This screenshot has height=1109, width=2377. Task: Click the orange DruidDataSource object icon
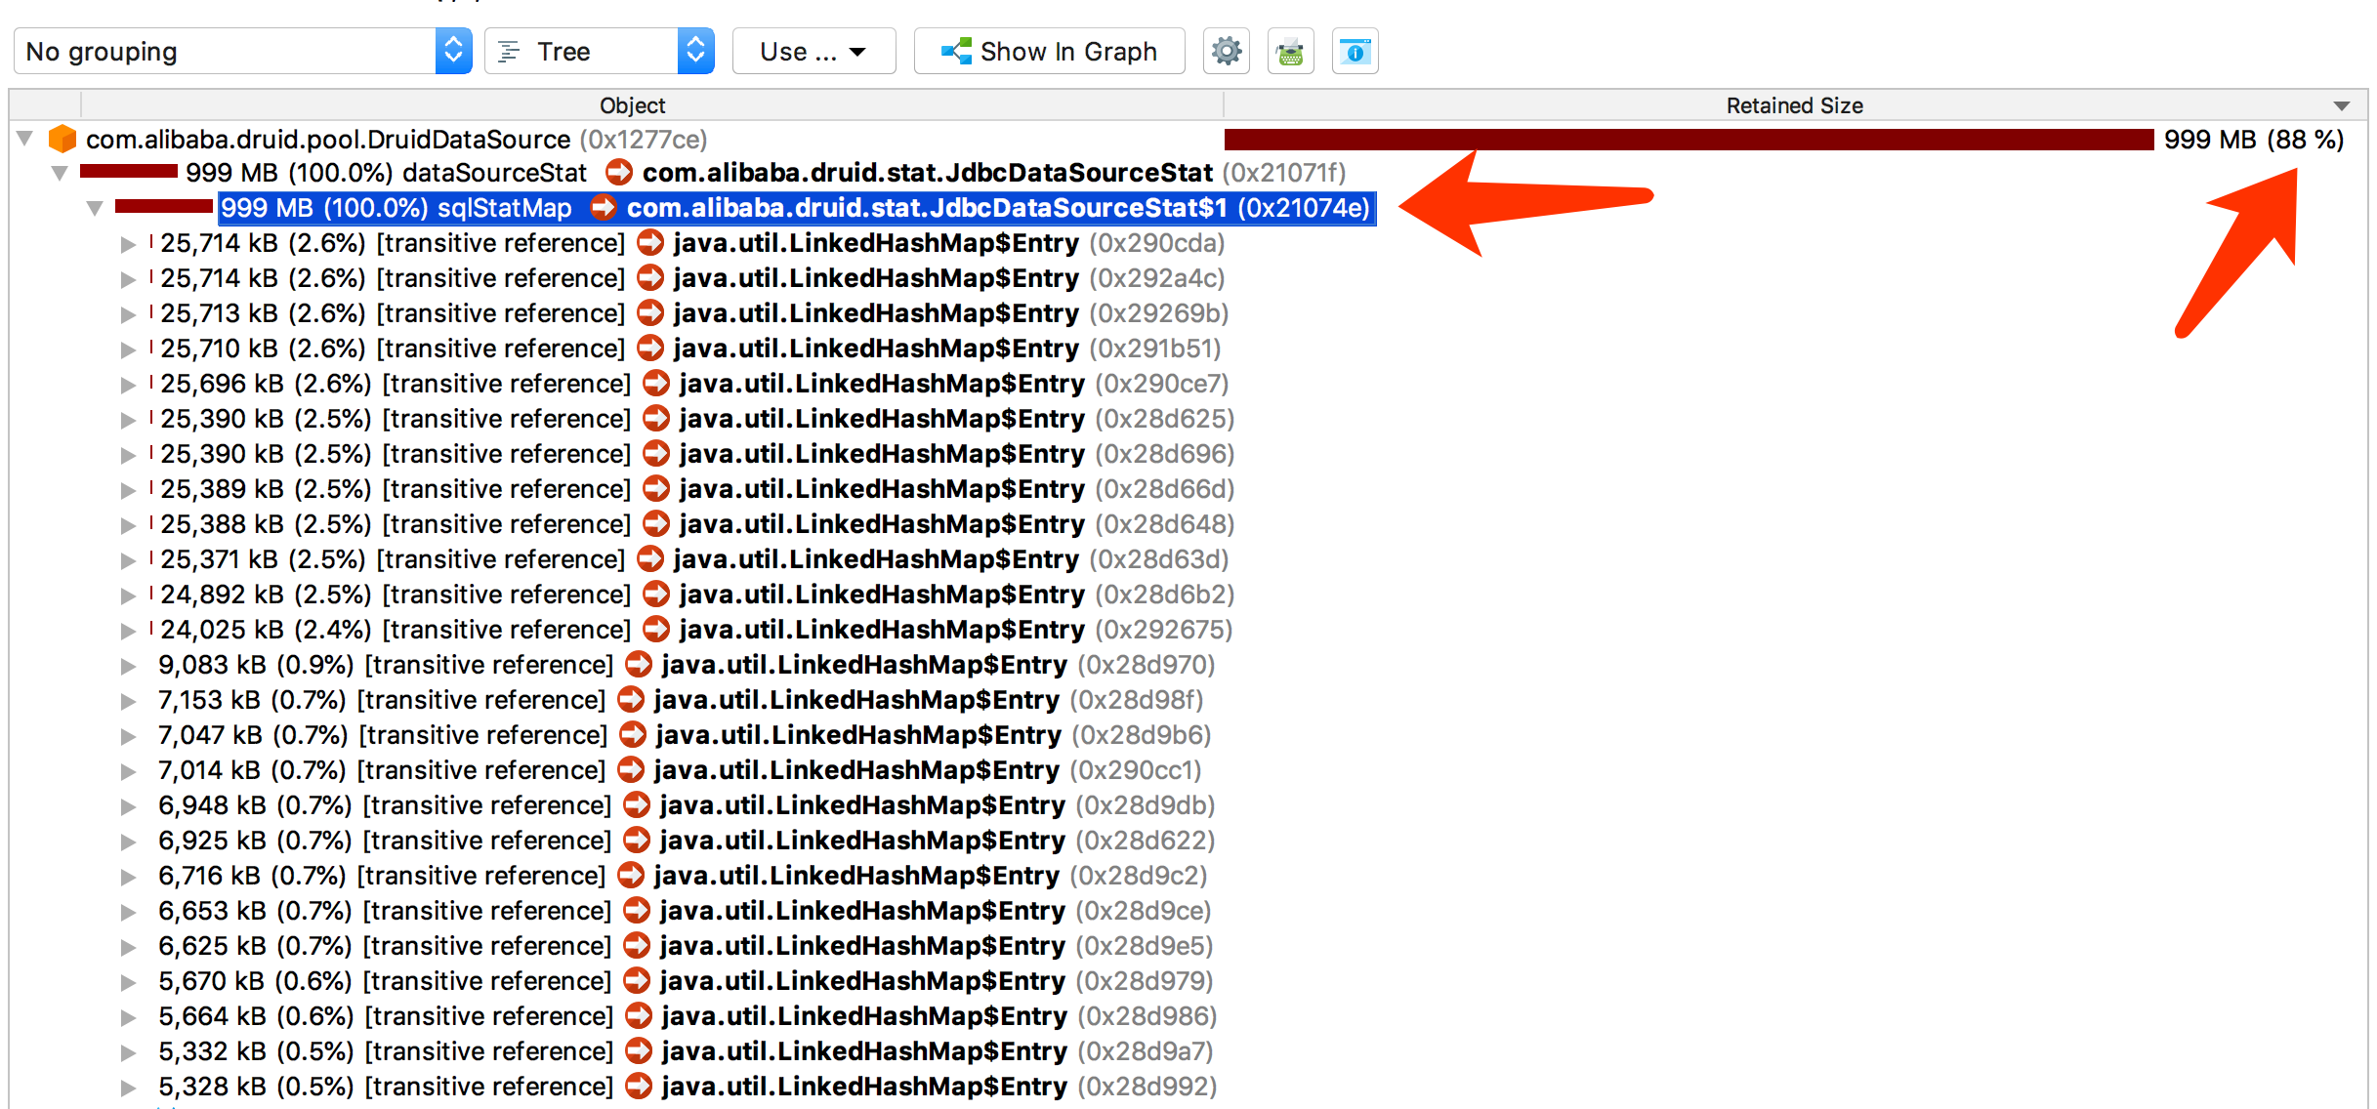[63, 139]
